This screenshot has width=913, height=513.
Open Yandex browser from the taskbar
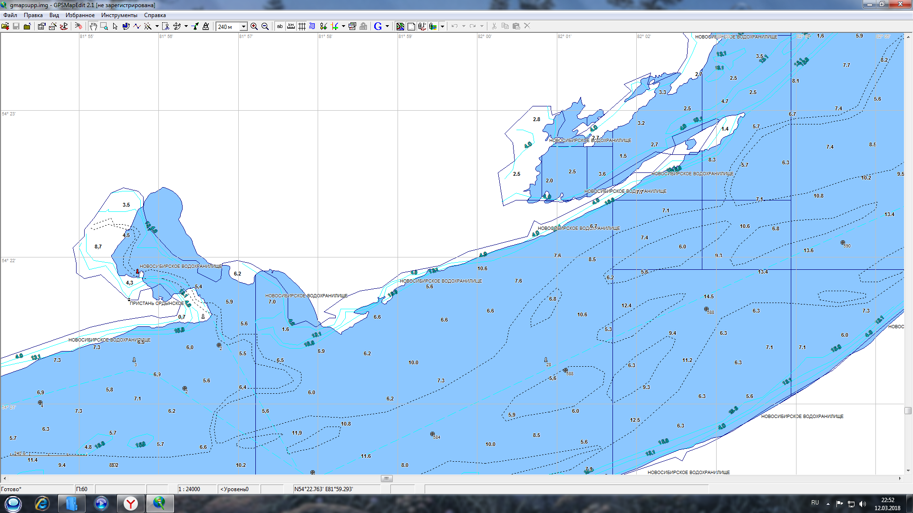coord(130,503)
